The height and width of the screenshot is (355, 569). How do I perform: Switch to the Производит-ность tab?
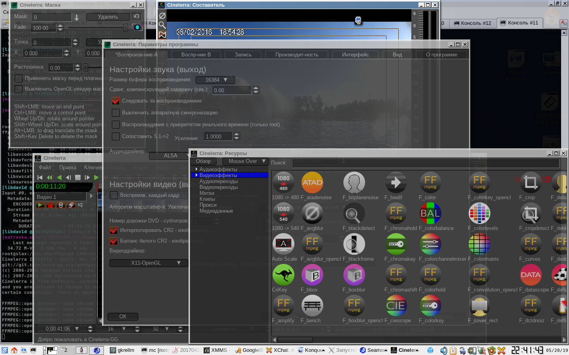click(297, 55)
